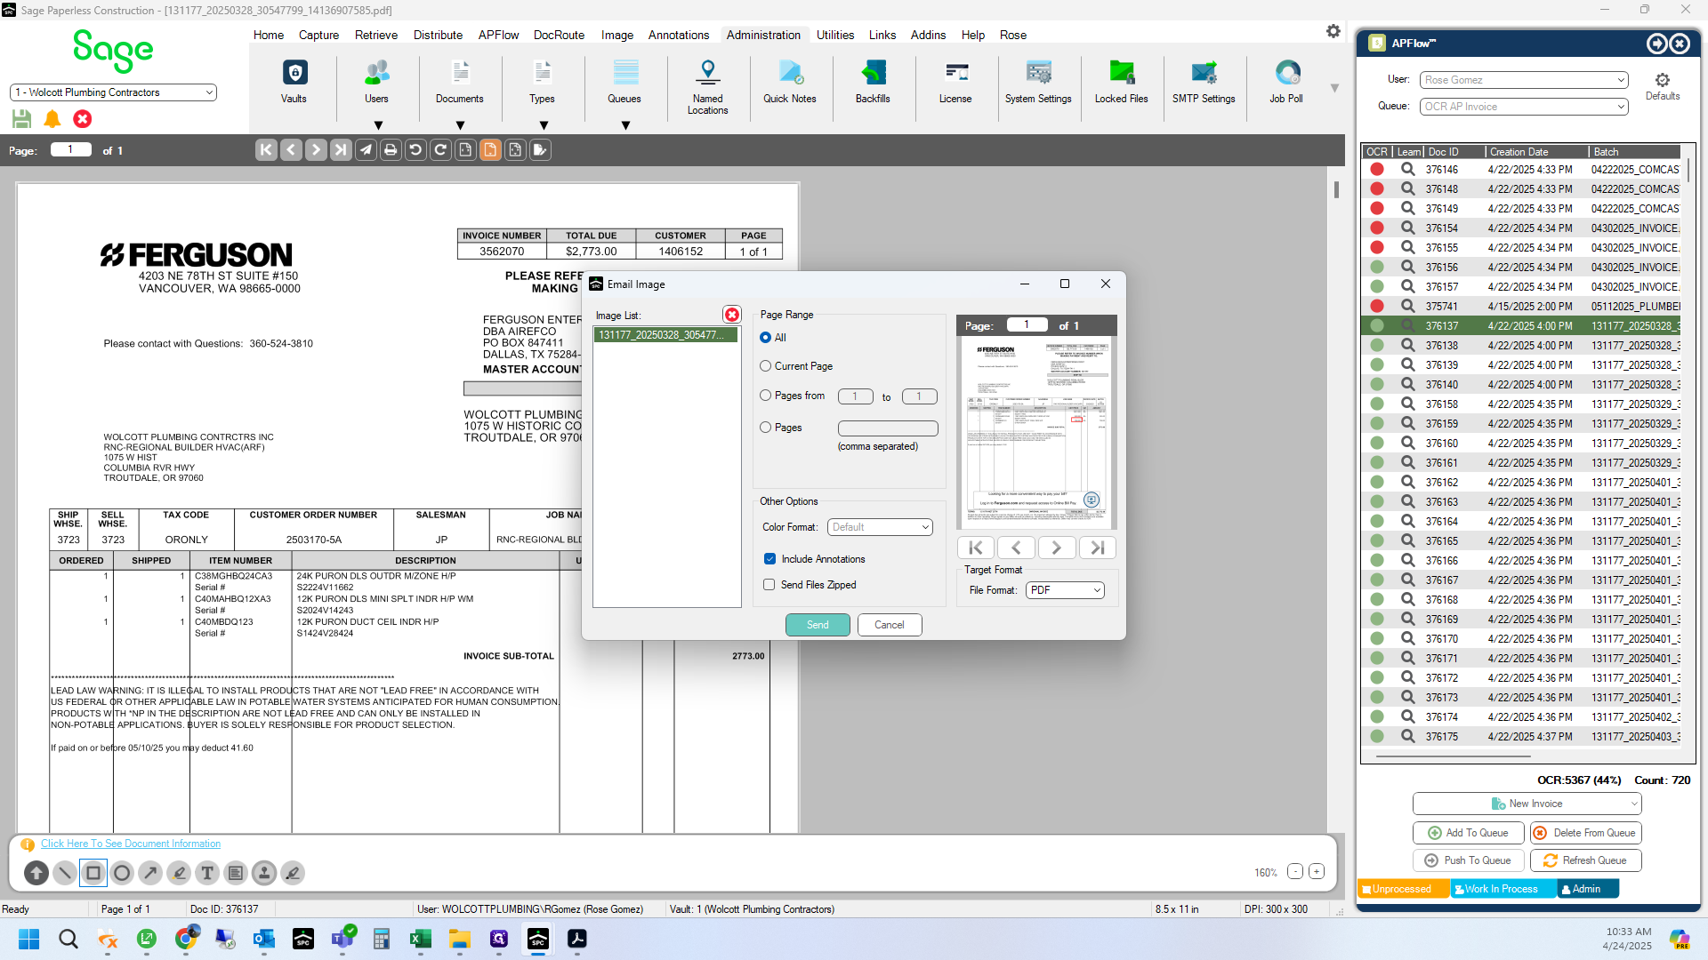Toggle the Include Annotations checkbox
Screen dimensions: 1708x960
click(769, 559)
